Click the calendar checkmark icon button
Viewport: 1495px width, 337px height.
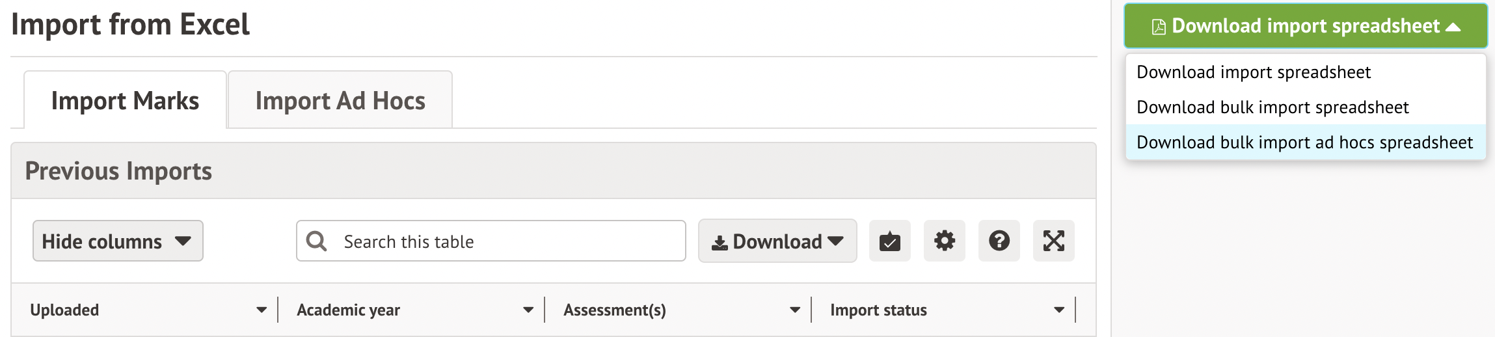click(889, 241)
